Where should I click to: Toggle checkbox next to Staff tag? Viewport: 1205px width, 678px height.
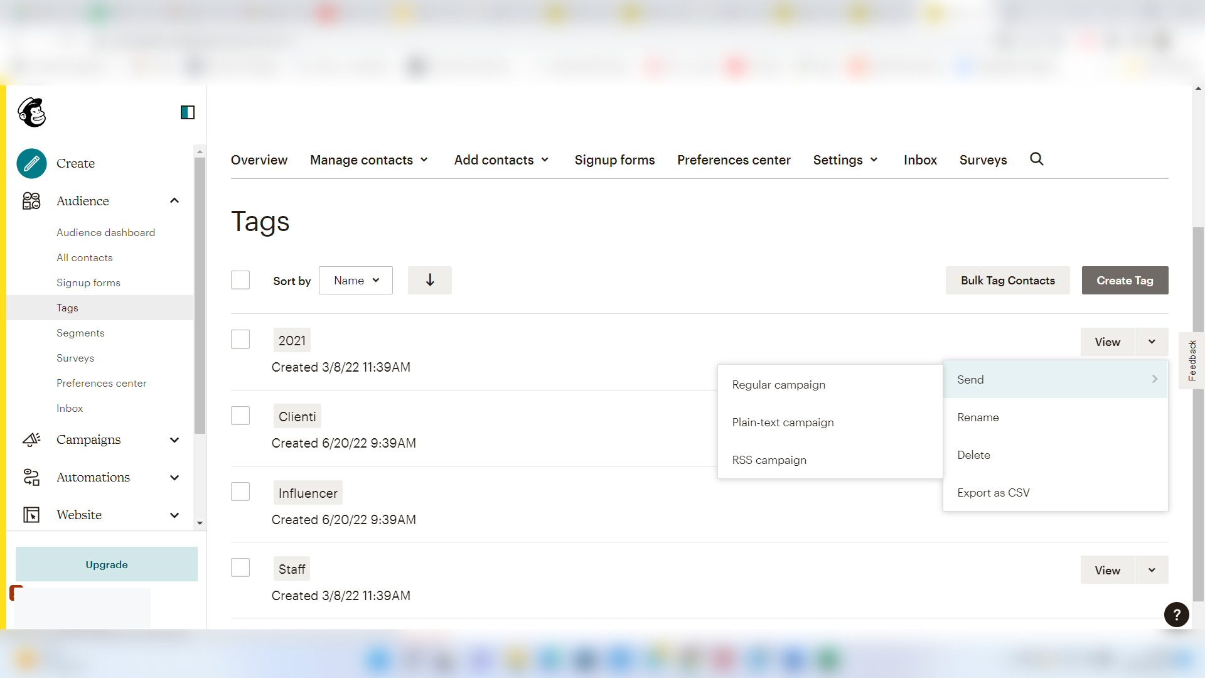[x=241, y=569]
